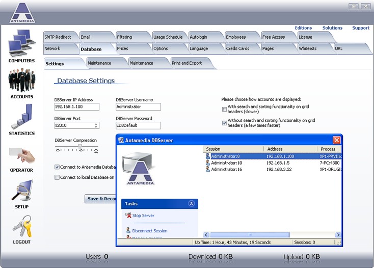Screen dimensions: 374x268
Task: Click the DBServer title bar icon
Action: tap(121, 140)
